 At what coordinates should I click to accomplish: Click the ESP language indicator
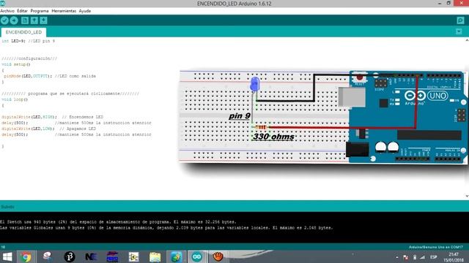[x=433, y=257]
